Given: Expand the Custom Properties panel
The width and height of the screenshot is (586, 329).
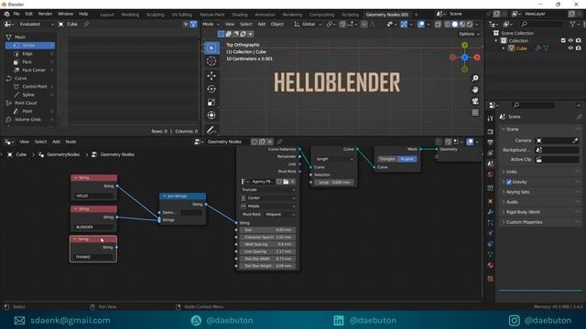Looking at the screenshot, I should click(524, 222).
